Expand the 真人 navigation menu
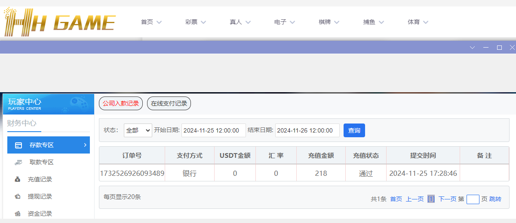This screenshot has height=223, width=516. [240, 22]
